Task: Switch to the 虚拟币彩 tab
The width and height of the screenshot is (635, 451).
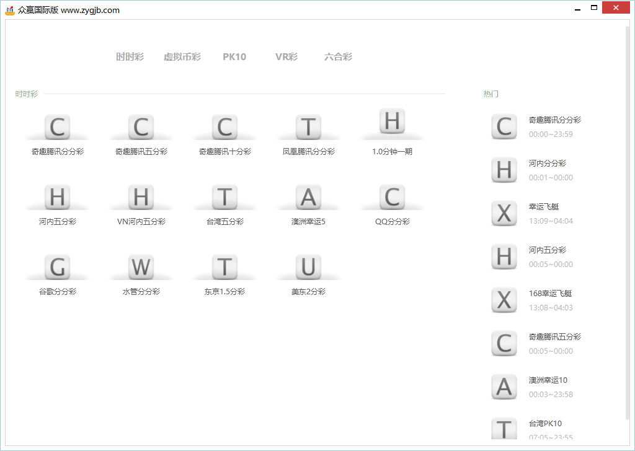Action: pos(182,56)
